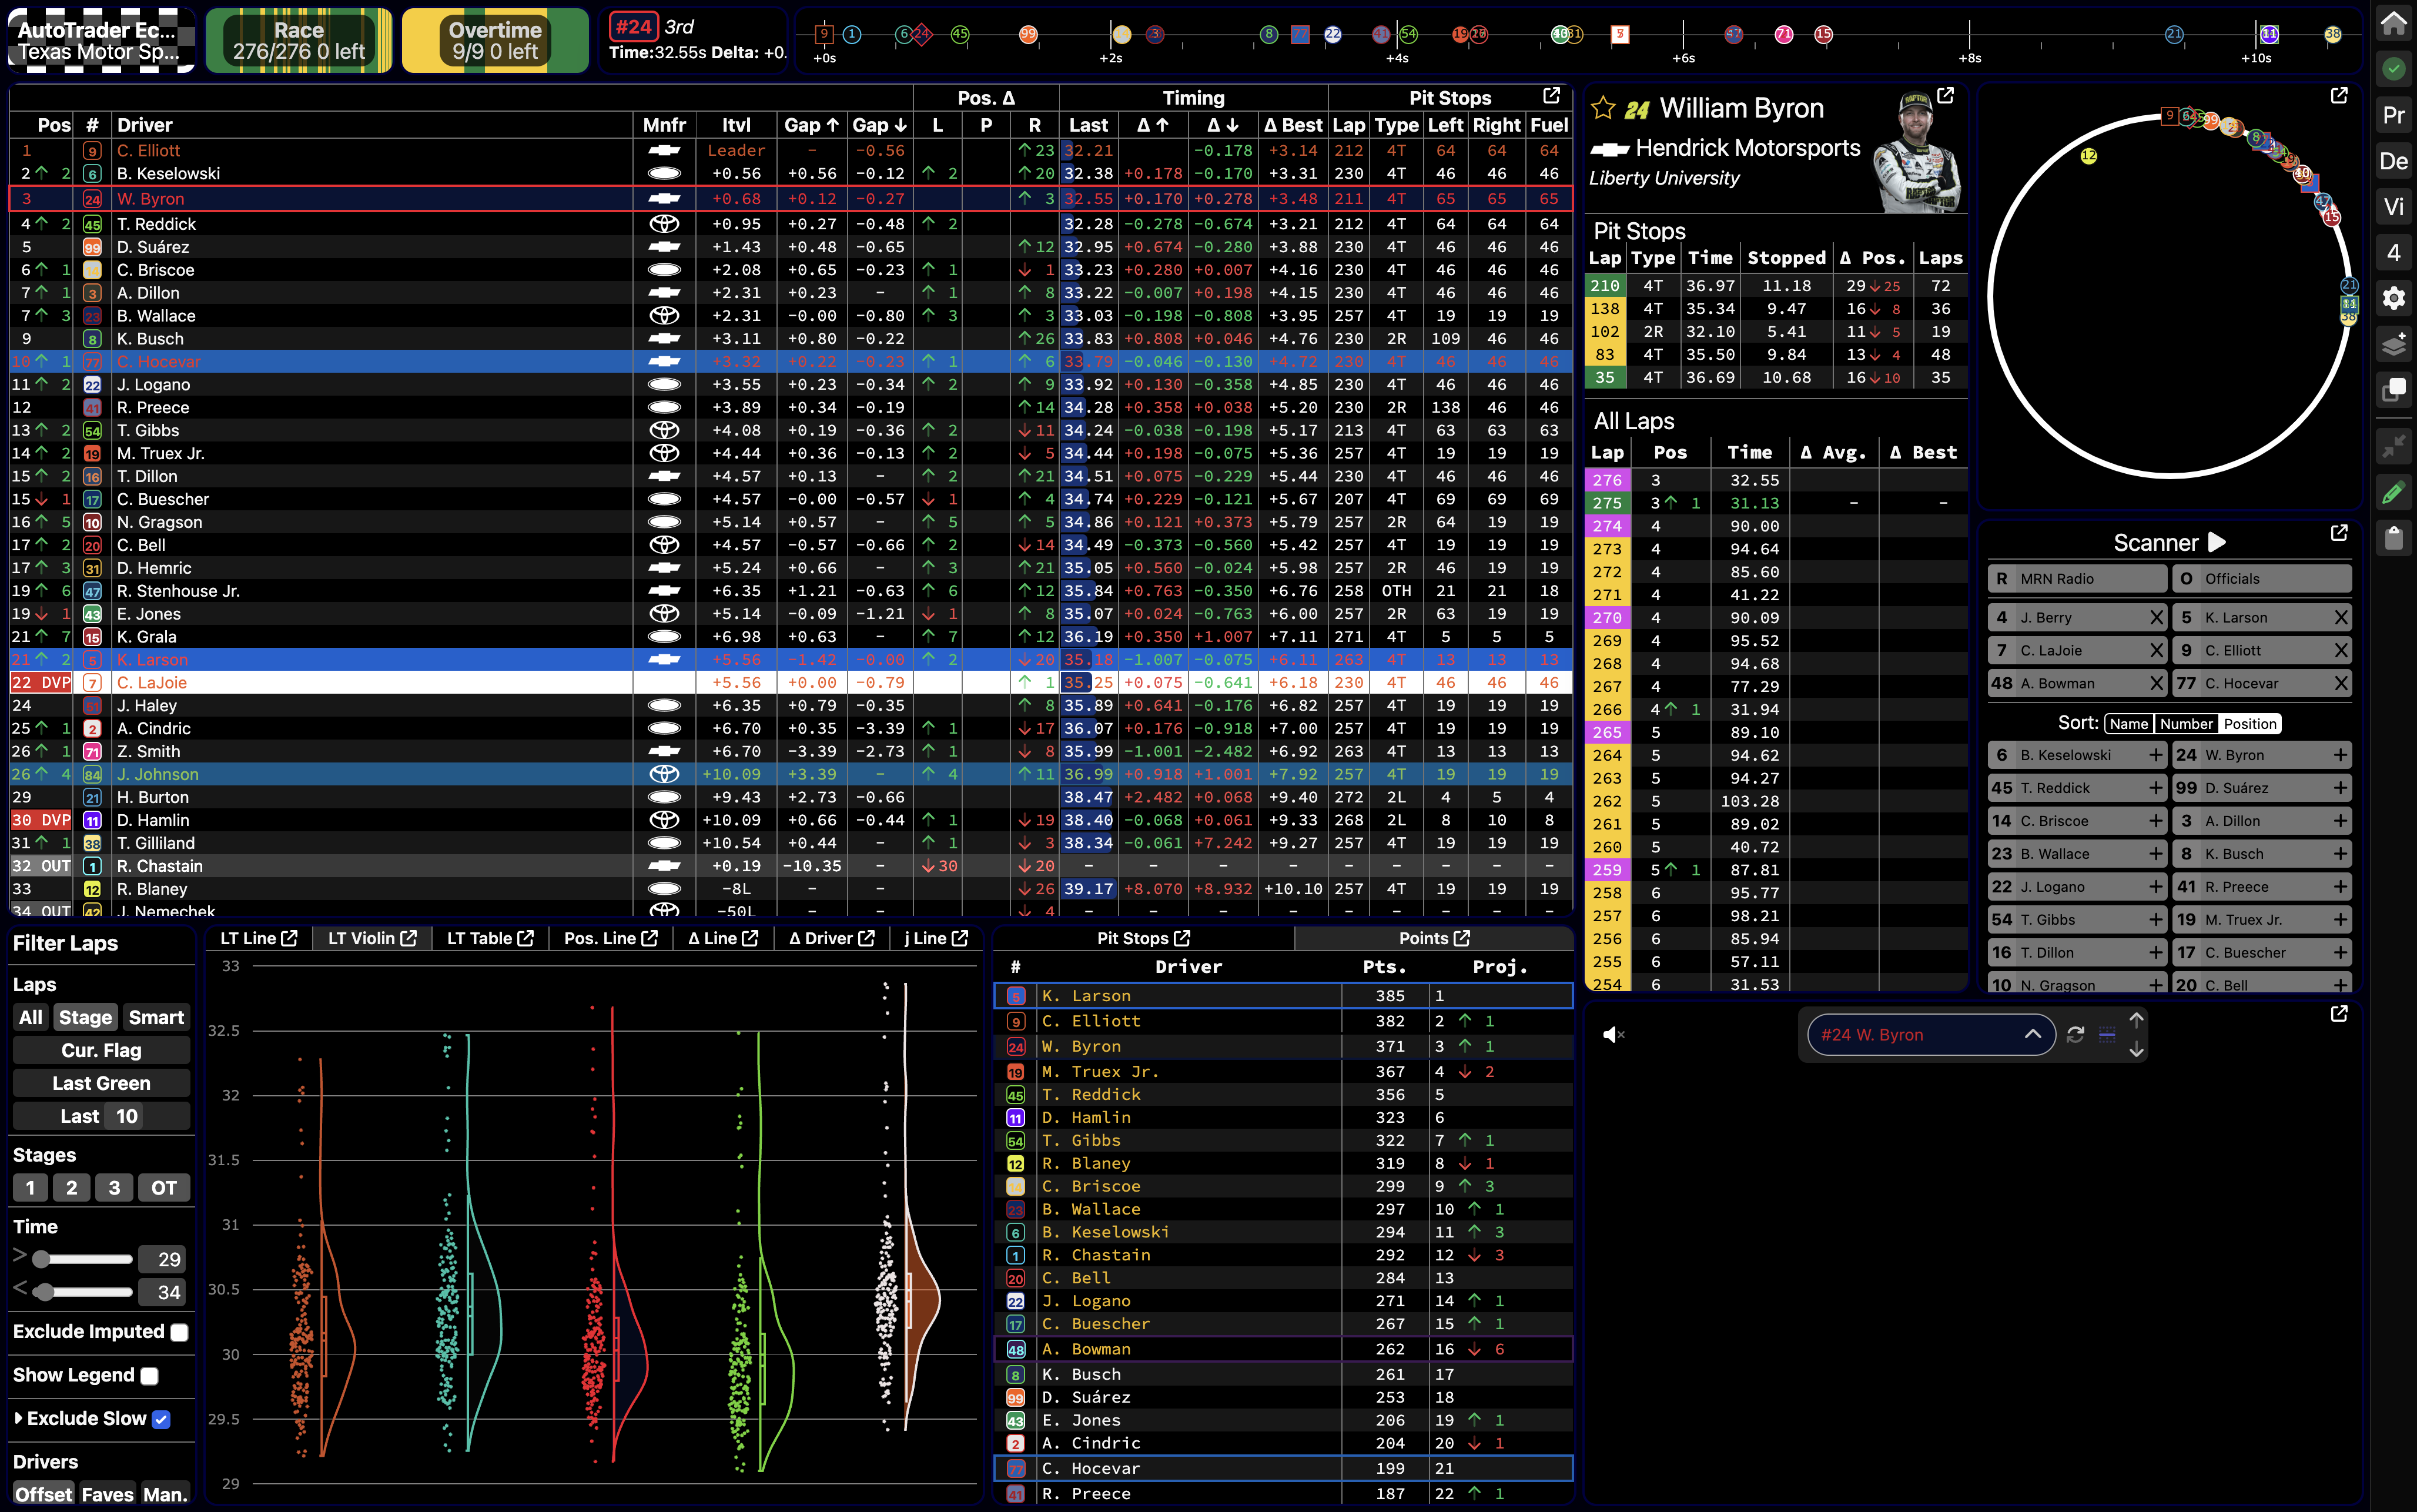The width and height of the screenshot is (2417, 1512).
Task: Pop out the William Byron driver panel
Action: pos(1945,96)
